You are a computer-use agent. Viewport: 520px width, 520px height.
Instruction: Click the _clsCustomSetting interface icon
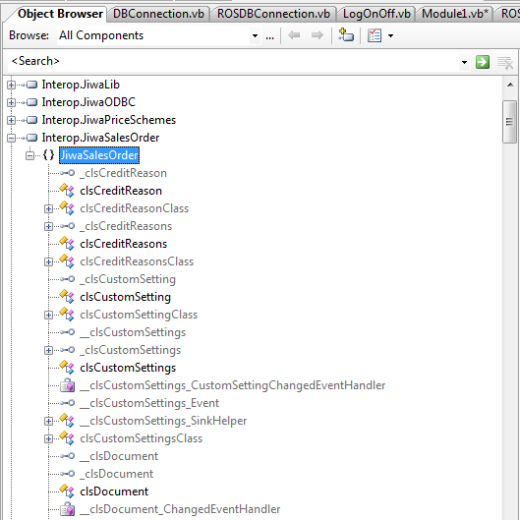pyautogui.click(x=67, y=279)
